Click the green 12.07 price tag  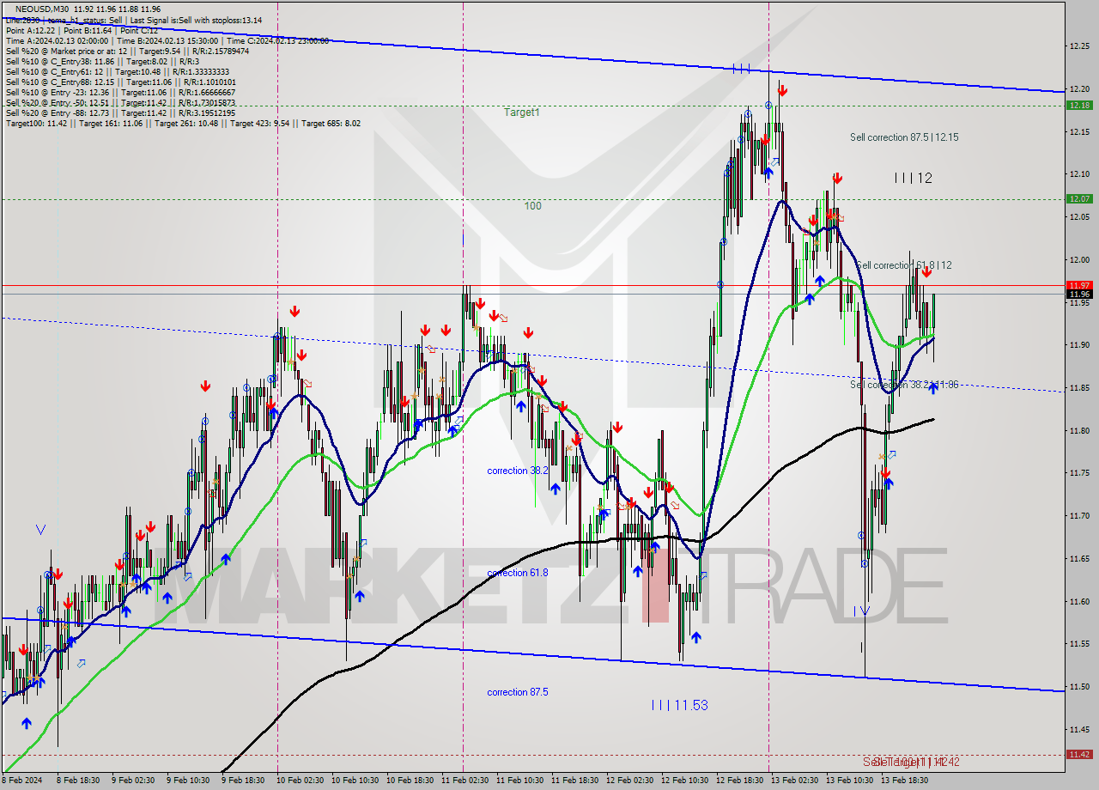1079,198
